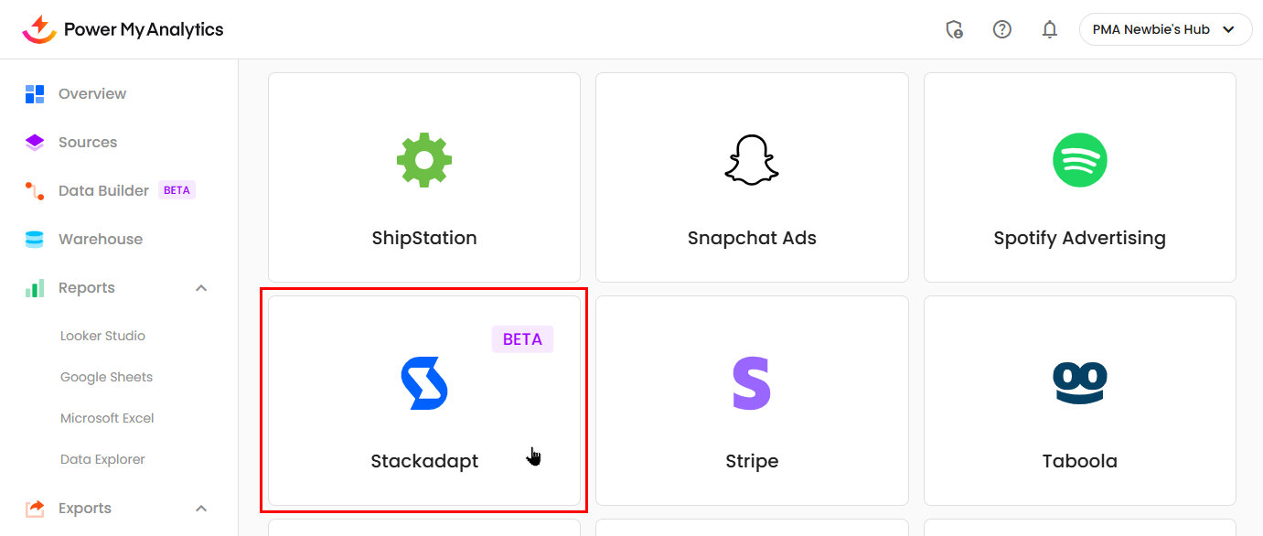Open the Data Explorer link
Viewport: 1263px width, 536px height.
point(102,459)
